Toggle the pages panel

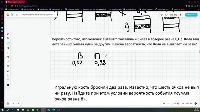coord(8,104)
